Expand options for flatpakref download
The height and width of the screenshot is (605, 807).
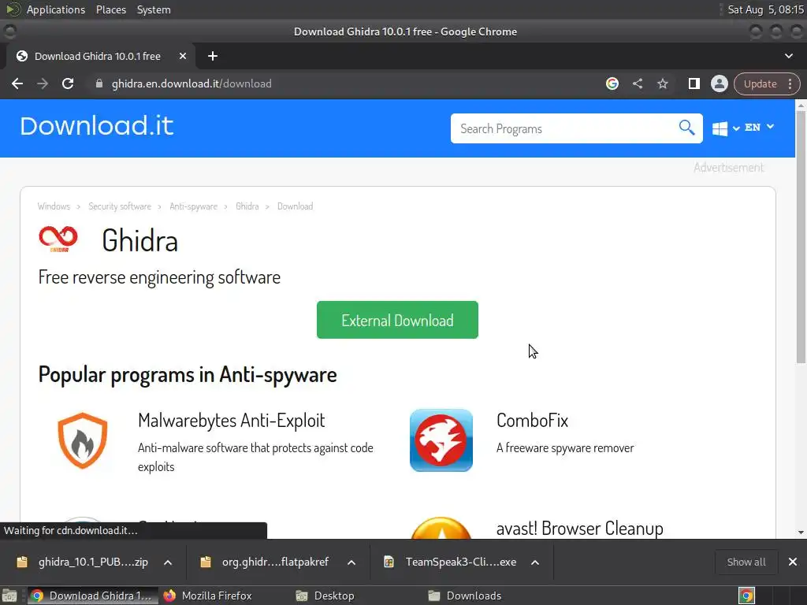pos(351,562)
